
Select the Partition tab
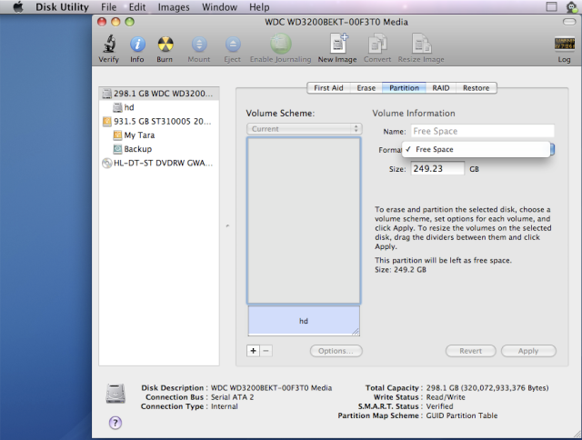(404, 88)
